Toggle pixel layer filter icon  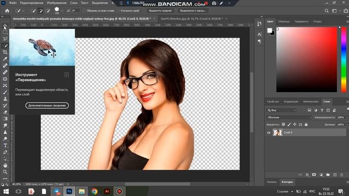(x=309, y=110)
